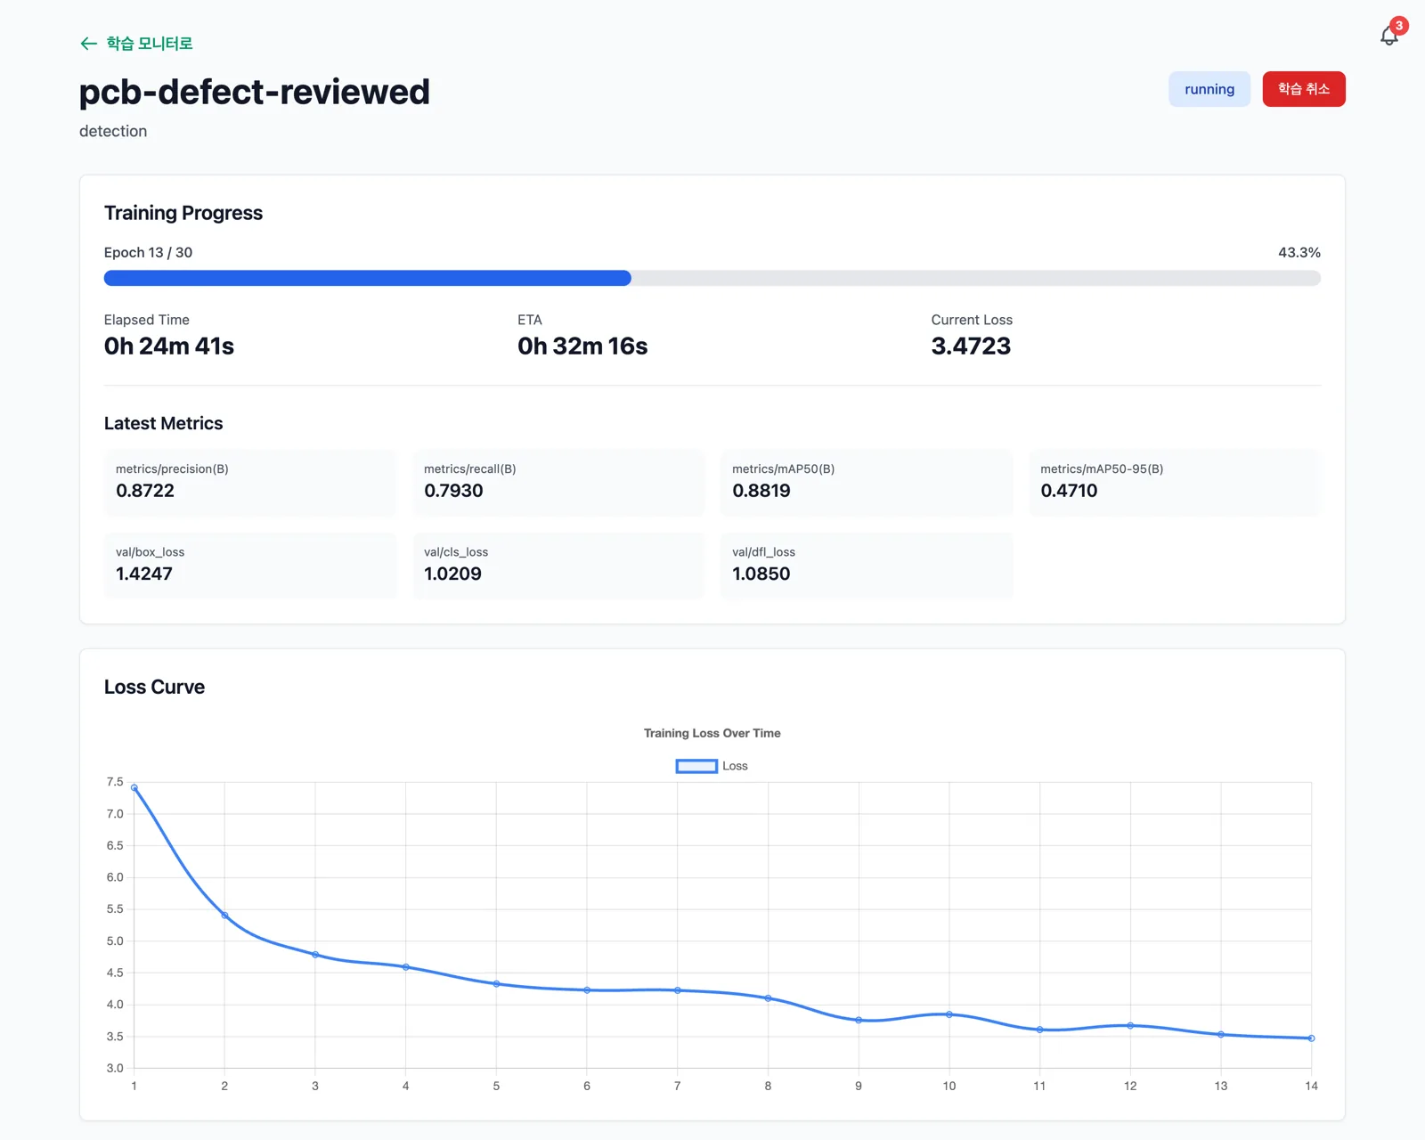Viewport: 1425px width, 1140px height.
Task: Click the val/cls_loss value 1.0209
Action: point(452,574)
